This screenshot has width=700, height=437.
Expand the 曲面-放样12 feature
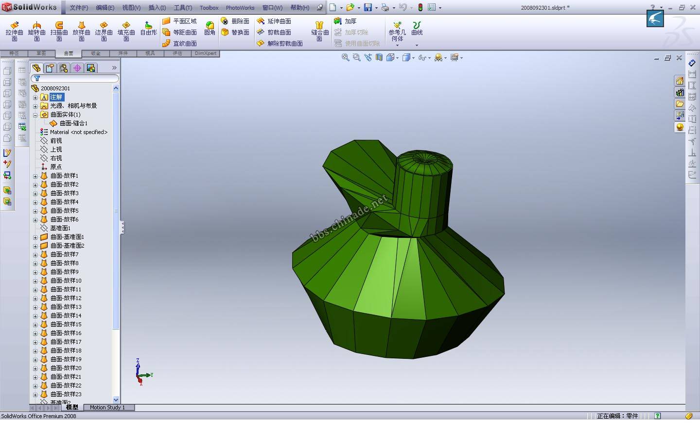(35, 298)
